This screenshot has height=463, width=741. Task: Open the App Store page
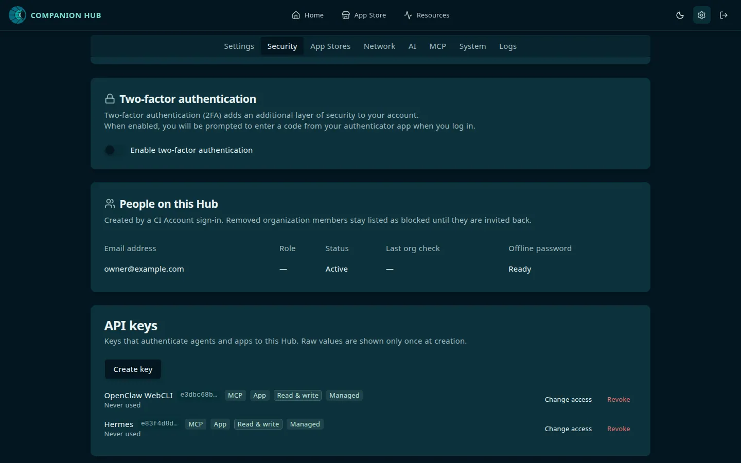[364, 15]
